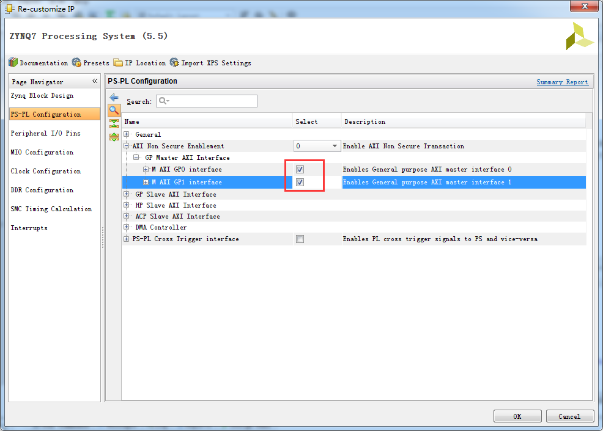This screenshot has width=603, height=431.
Task: Expand HP Slave AXI Interface node
Action: point(127,205)
